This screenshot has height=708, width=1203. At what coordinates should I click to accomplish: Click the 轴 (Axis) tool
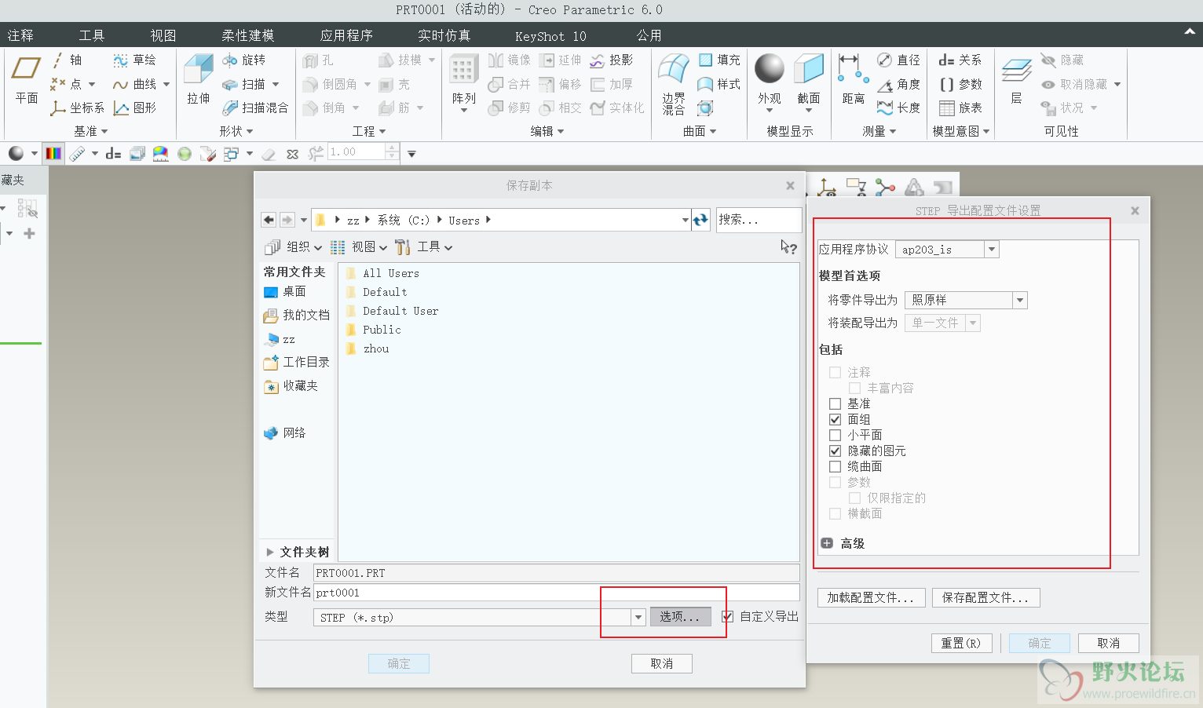[x=67, y=60]
